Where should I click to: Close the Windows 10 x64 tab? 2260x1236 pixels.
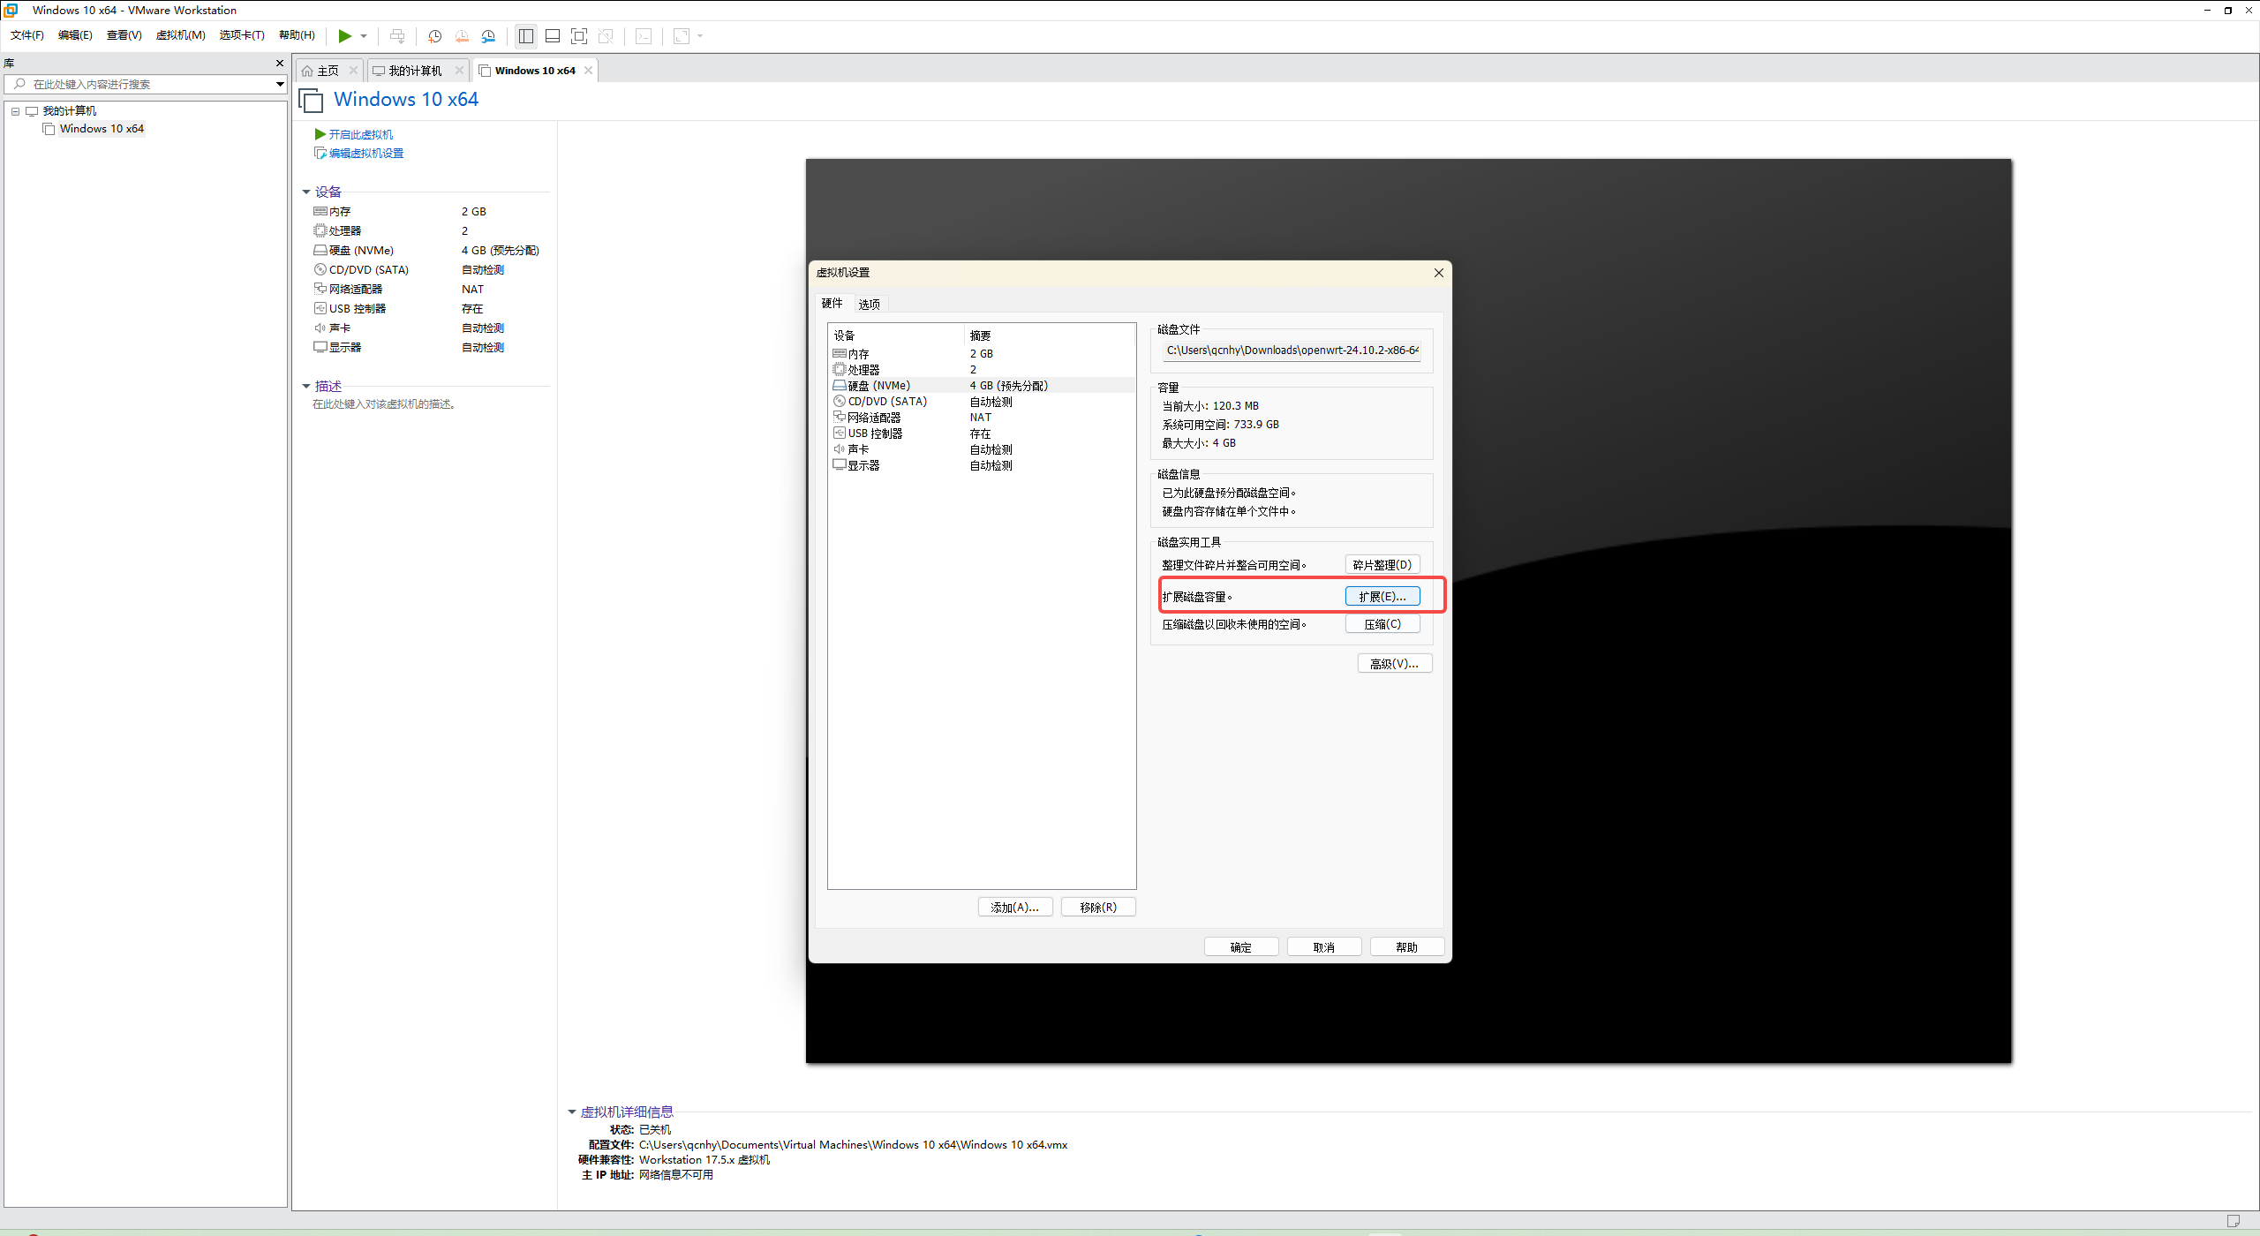588,71
